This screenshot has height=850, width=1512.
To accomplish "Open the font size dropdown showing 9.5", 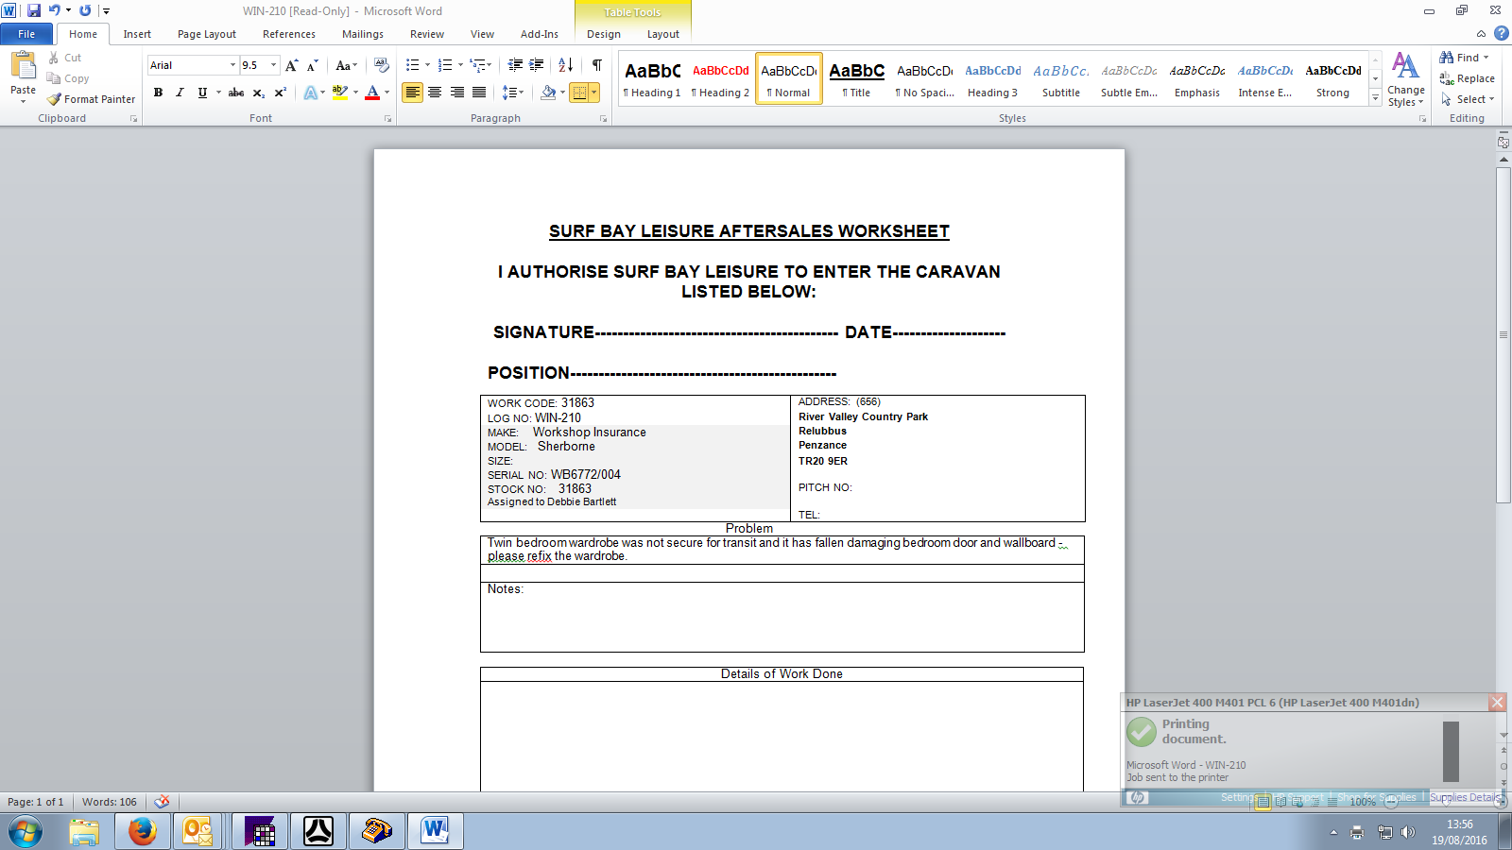I will pyautogui.click(x=273, y=65).
